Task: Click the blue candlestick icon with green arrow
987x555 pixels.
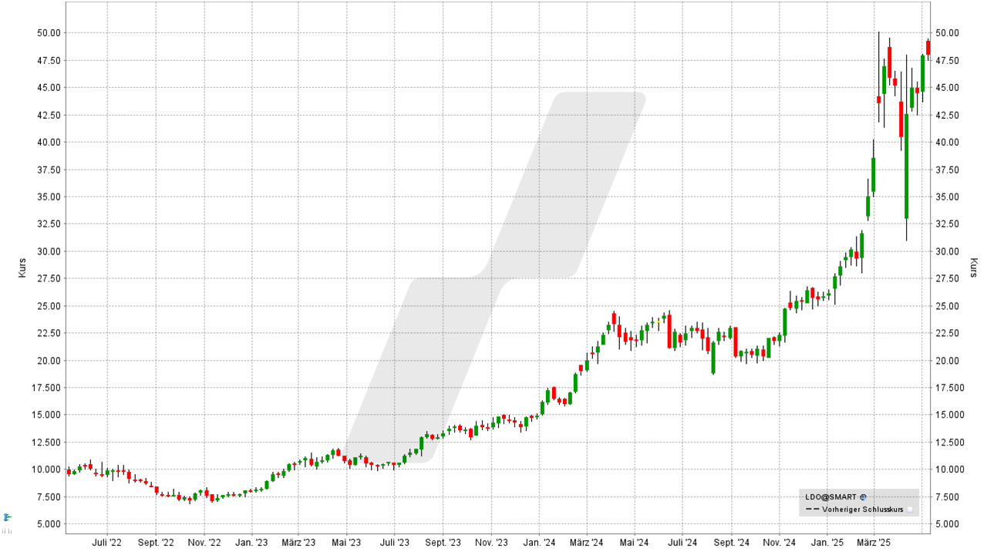Action: tap(8, 517)
